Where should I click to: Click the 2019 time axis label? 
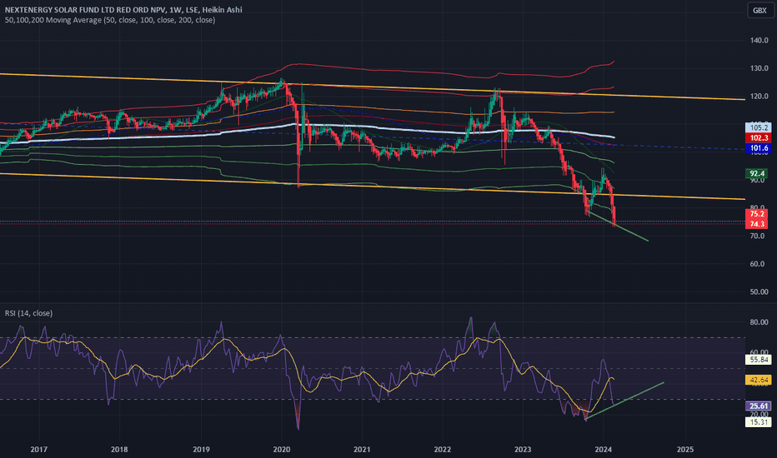point(201,450)
